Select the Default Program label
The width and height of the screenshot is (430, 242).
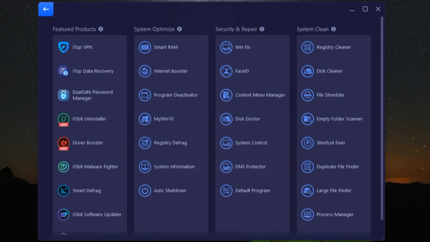253,190
